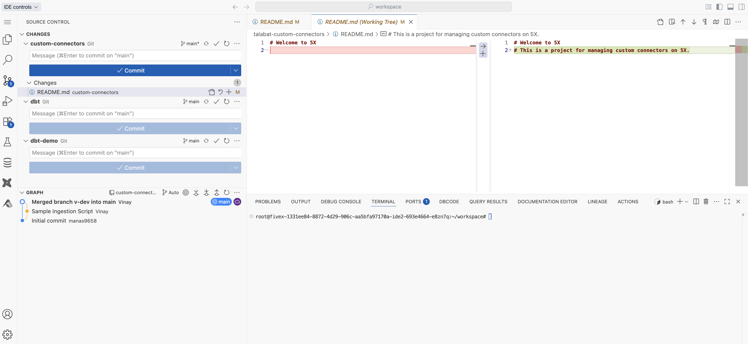Open the Extensions view
Screen dimensions: 748x344
[x=7, y=121]
